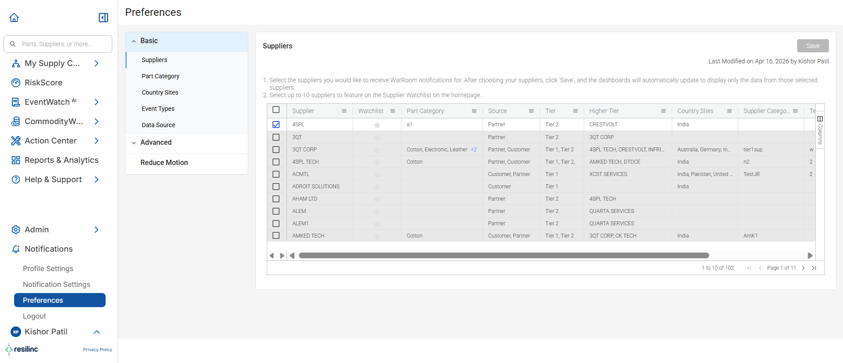Open the Source column menu icon
843x363 pixels.
(x=531, y=111)
